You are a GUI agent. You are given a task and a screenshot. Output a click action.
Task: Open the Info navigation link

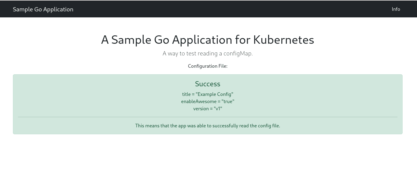click(x=396, y=9)
